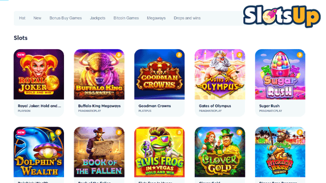This screenshot has width=326, height=183.
Task: Click the Bitcoin badge on Elvis Frog in Vegas
Action: coord(179,133)
